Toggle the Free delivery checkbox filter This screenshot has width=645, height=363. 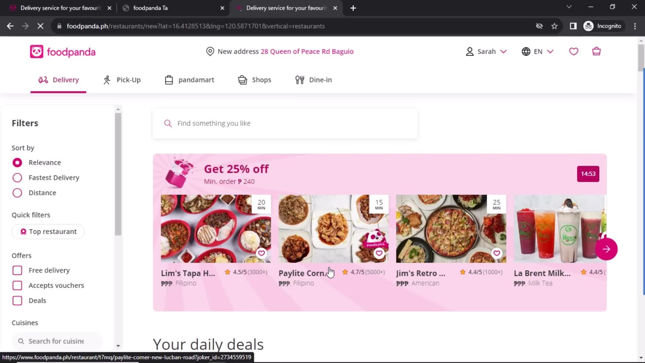pos(17,270)
